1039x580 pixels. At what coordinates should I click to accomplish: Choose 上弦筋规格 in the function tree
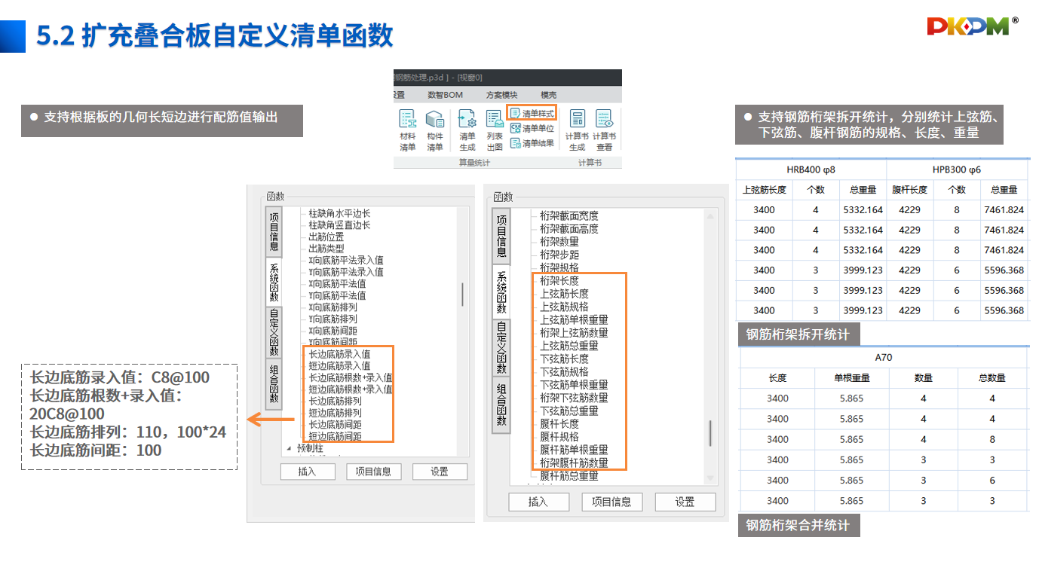[564, 307]
